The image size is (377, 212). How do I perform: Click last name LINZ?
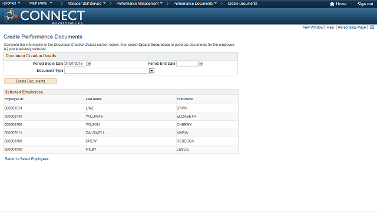click(x=90, y=108)
